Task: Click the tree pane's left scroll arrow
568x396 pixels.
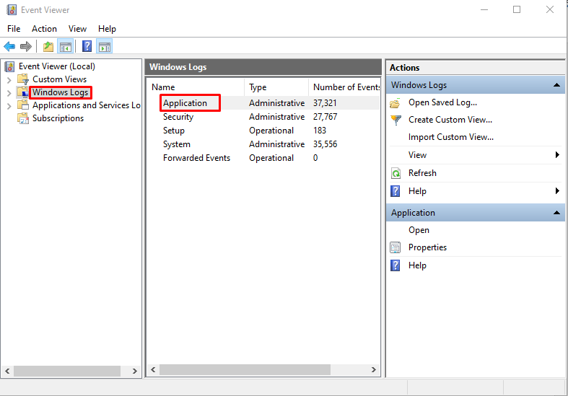Action: pos(7,371)
